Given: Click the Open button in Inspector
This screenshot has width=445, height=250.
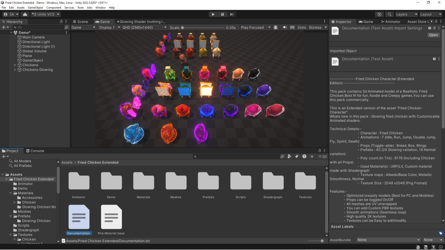Looking at the screenshot, I should 433,35.
